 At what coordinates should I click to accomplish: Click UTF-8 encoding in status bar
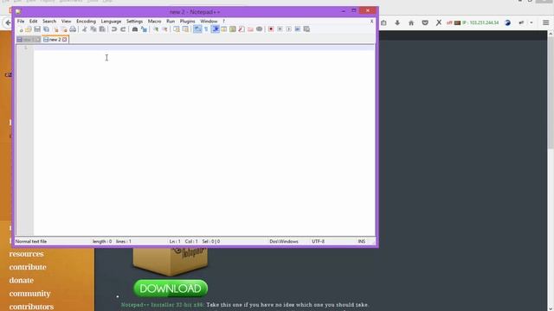(318, 242)
